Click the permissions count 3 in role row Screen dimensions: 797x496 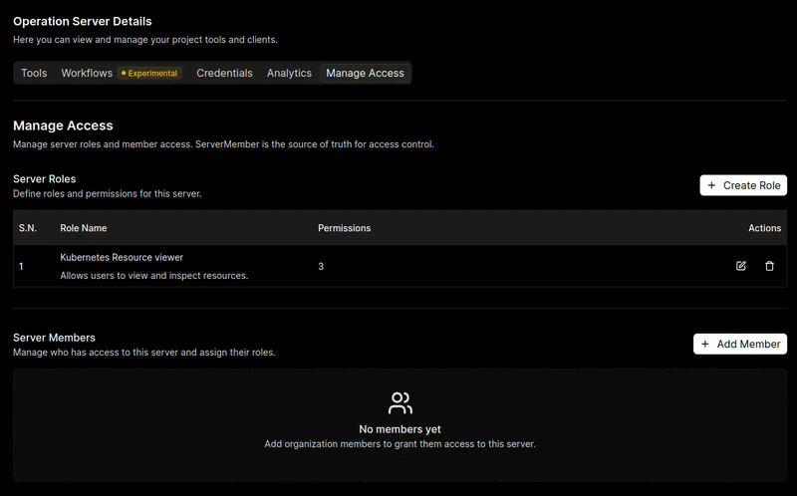coord(321,267)
